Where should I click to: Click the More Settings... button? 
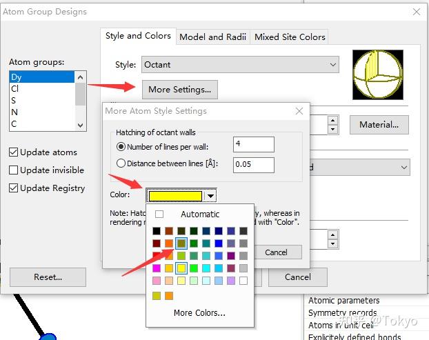click(x=179, y=89)
